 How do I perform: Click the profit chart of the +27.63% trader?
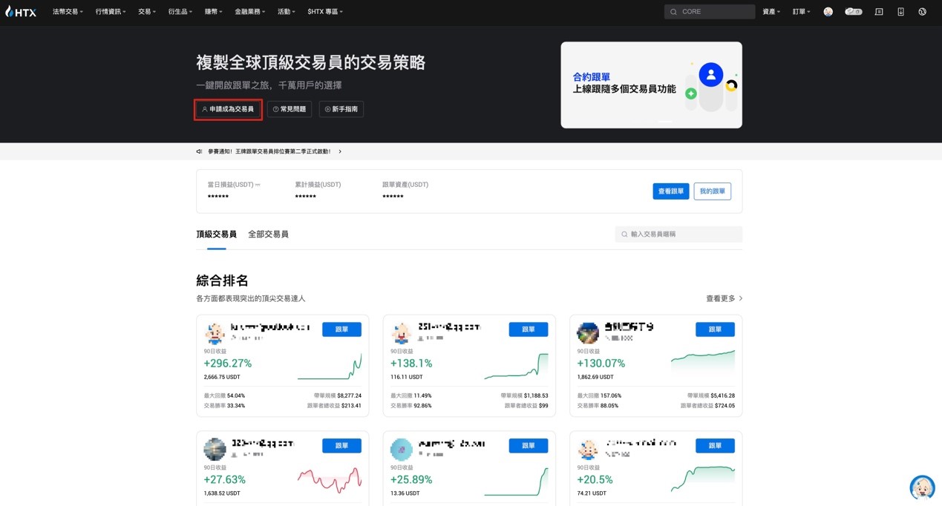pyautogui.click(x=330, y=480)
